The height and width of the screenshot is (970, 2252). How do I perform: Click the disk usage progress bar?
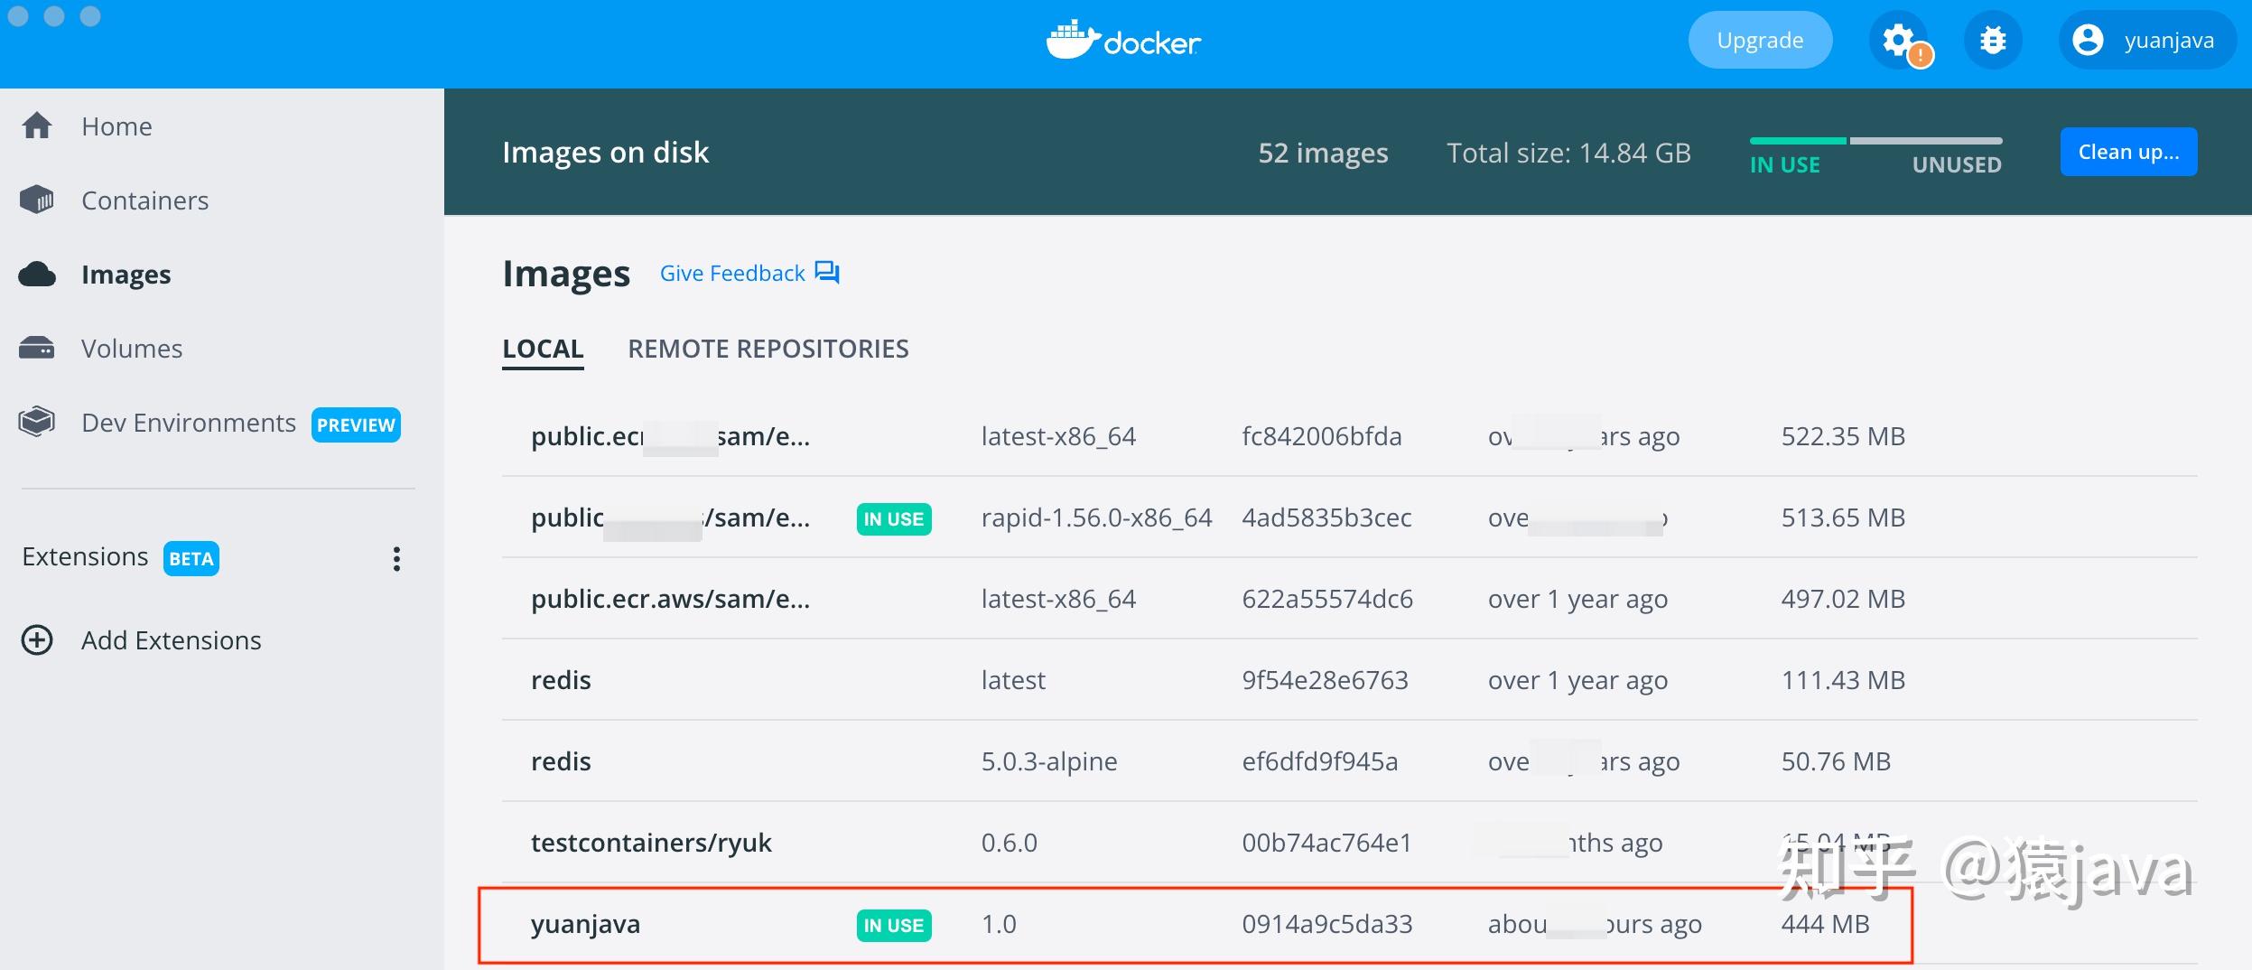(x=1874, y=140)
